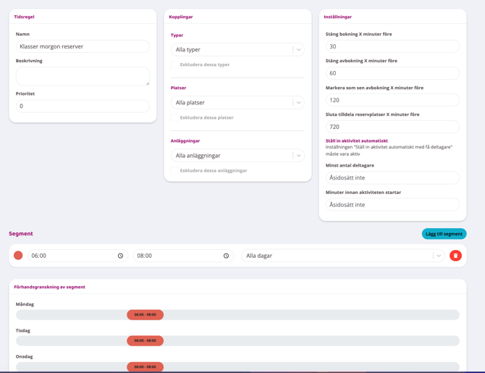Click the Måndag 06:00 - 08:00 segment block
Image resolution: width=485 pixels, height=373 pixels.
pos(145,315)
